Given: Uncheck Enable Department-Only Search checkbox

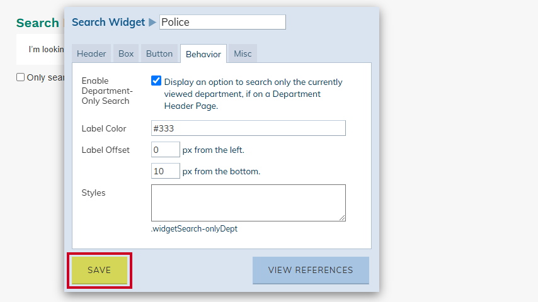Looking at the screenshot, I should point(156,81).
